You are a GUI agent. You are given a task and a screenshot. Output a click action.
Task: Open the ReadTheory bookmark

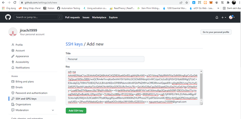[x=122, y=8]
